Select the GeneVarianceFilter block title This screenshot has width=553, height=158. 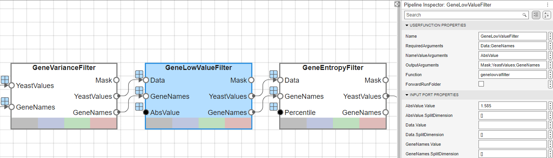(64, 68)
